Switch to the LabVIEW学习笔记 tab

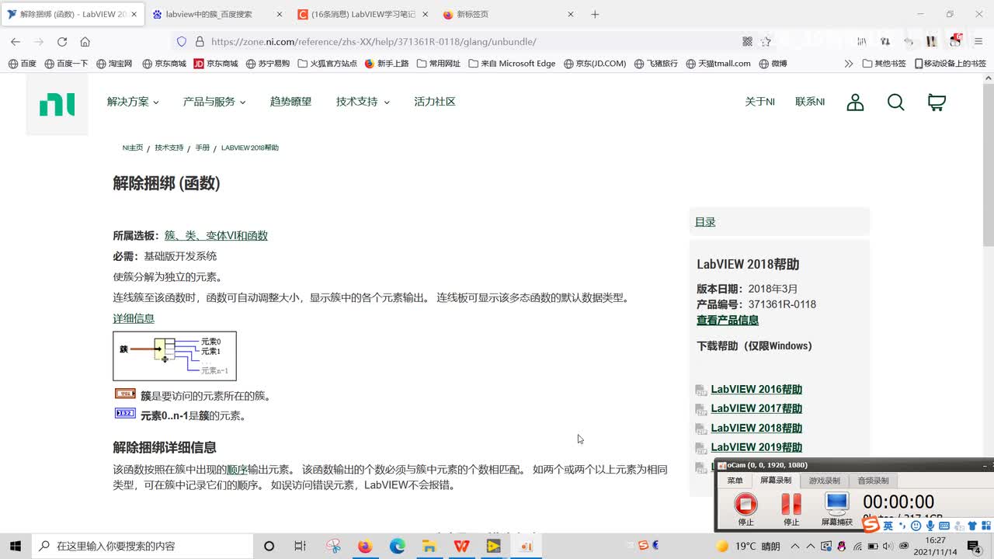tap(363, 14)
